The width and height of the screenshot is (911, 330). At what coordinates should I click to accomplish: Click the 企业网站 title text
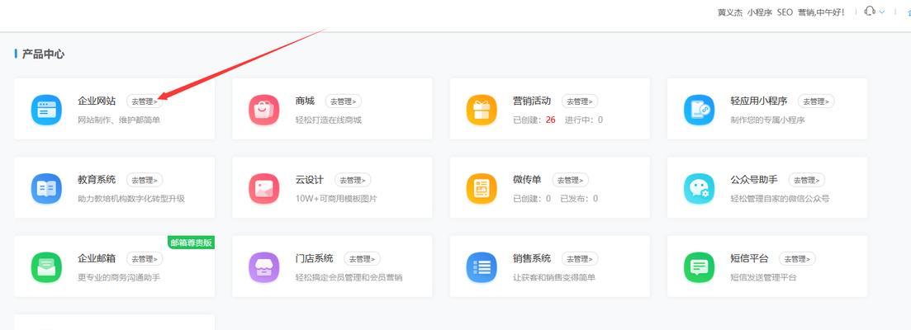pos(97,101)
